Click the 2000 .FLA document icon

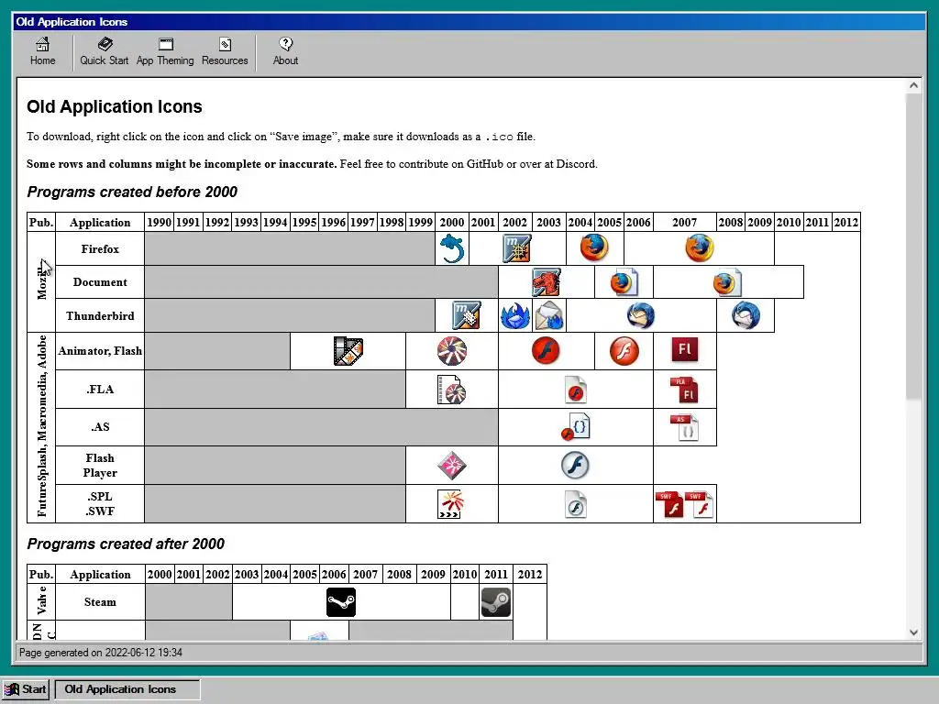click(451, 389)
